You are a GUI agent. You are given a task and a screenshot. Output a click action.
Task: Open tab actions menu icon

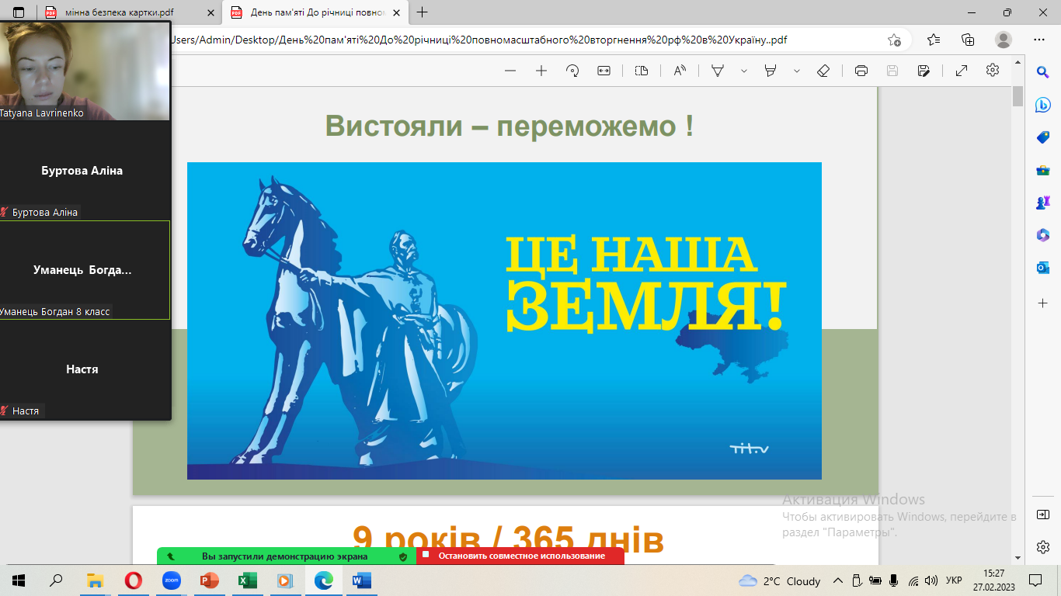pyautogui.click(x=19, y=12)
